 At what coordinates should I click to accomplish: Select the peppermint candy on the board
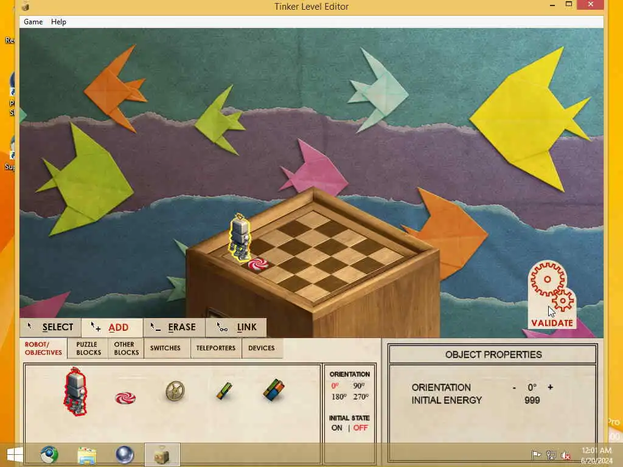click(258, 264)
